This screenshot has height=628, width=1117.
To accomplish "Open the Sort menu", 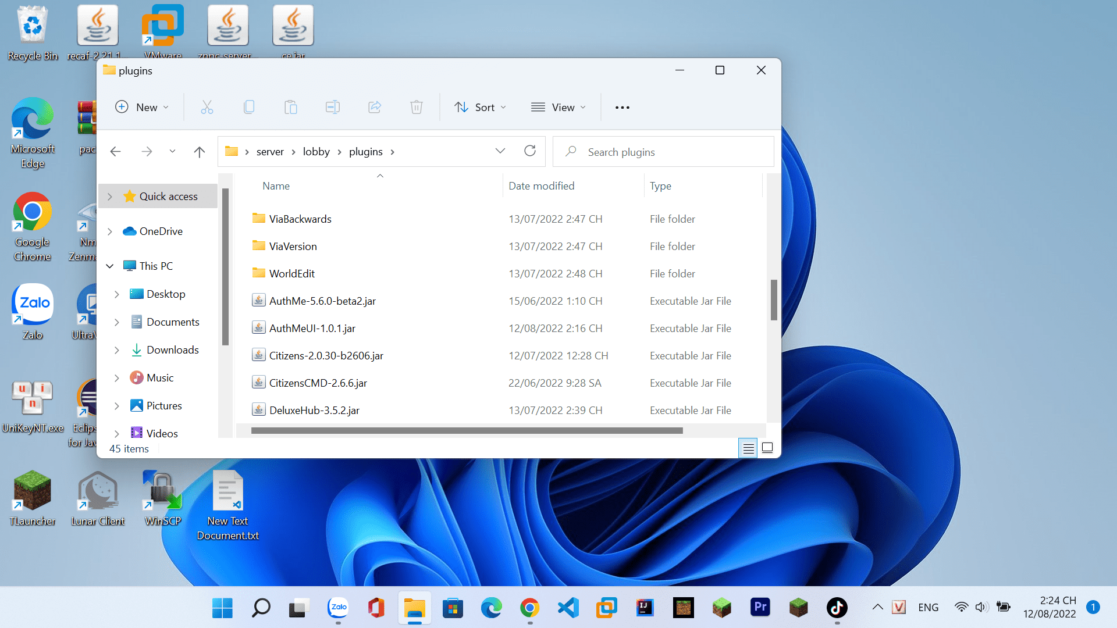I will (x=480, y=107).
